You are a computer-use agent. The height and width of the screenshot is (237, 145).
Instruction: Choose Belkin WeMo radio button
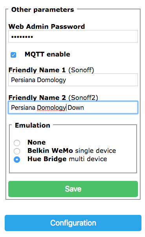tap(17, 151)
